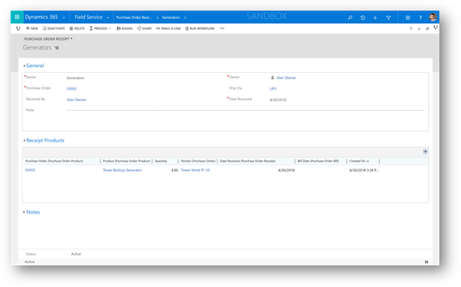Open Received By Alan Steiner link

77,99
